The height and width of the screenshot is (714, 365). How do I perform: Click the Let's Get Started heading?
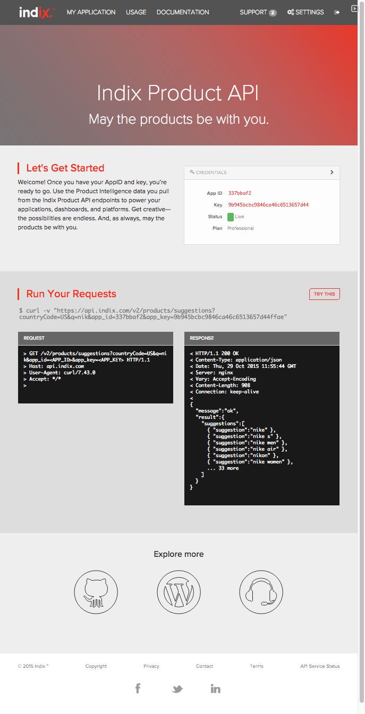pyautogui.click(x=65, y=168)
